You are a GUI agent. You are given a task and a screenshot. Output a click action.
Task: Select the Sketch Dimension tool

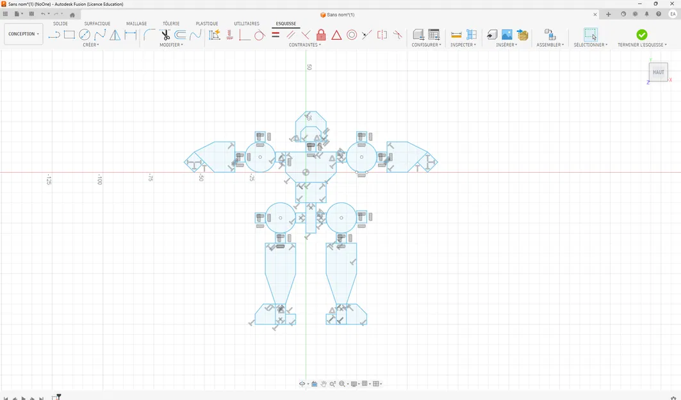point(130,35)
